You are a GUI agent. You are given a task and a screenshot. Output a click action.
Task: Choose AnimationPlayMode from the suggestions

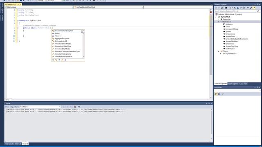point(62,49)
